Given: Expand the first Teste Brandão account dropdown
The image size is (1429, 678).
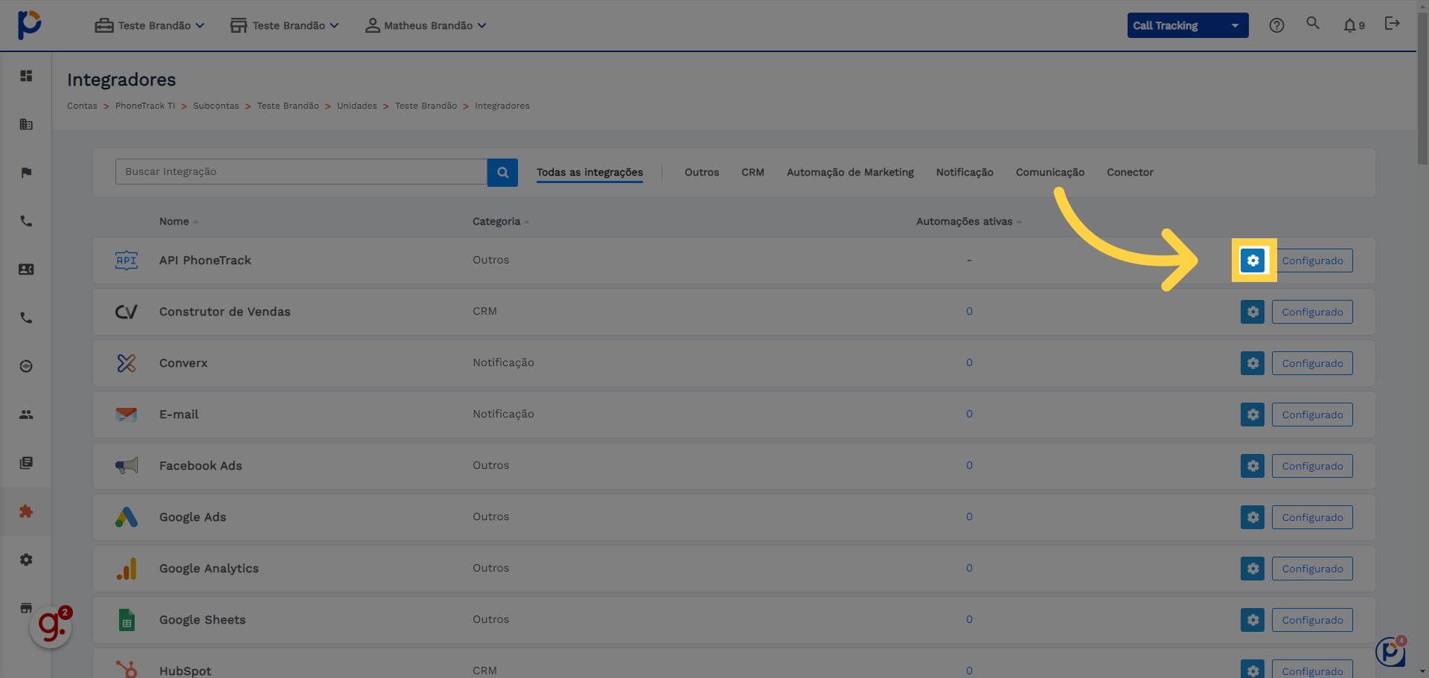Looking at the screenshot, I should tap(150, 25).
